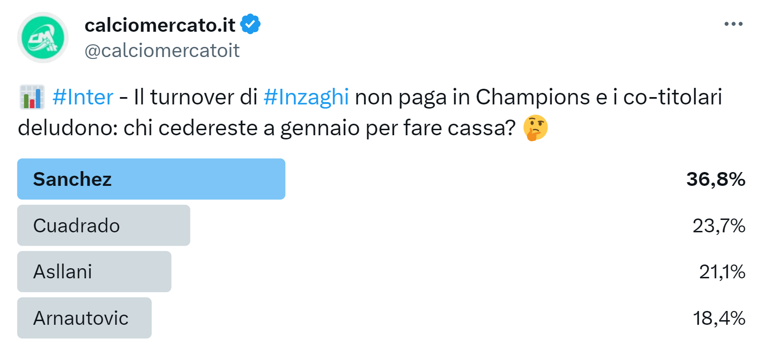Open the #Inzaghi hashtag link
This screenshot has height=351, width=760.
click(306, 97)
